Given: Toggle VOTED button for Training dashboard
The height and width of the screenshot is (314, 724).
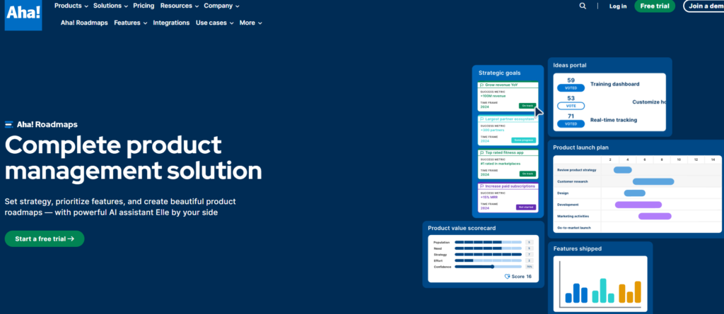Looking at the screenshot, I should point(571,88).
